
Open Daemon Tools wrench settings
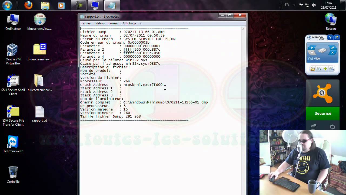coord(333,48)
